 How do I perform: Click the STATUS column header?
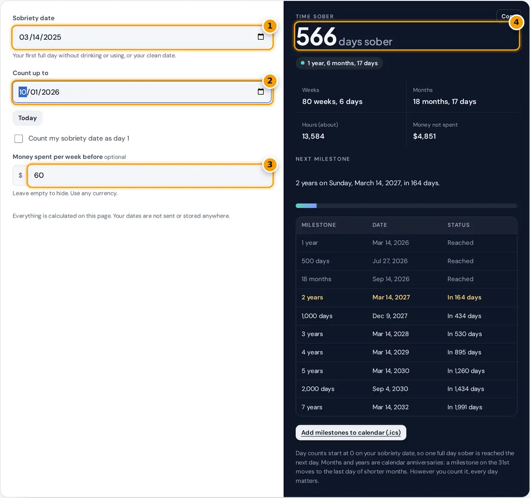pyautogui.click(x=458, y=225)
